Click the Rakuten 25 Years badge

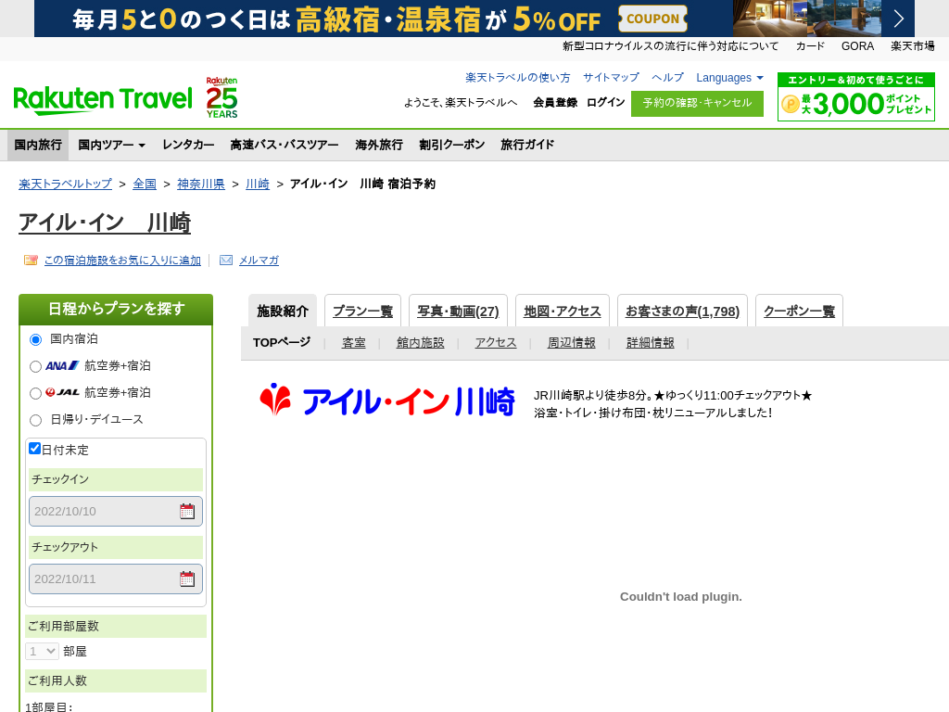tap(221, 97)
